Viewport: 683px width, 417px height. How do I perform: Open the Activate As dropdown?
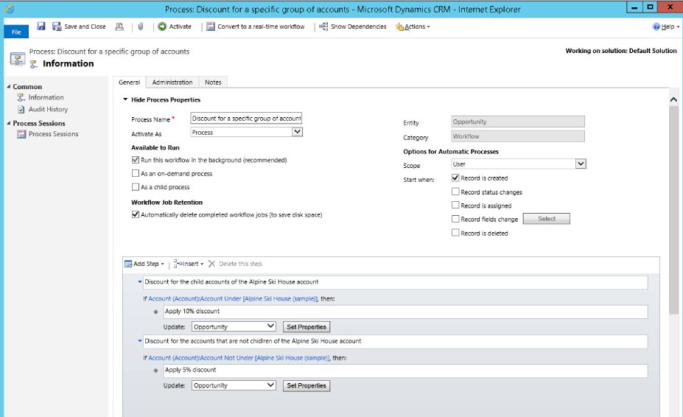(x=297, y=133)
